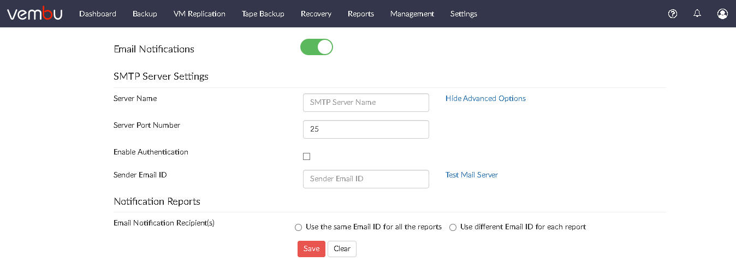Turn off the Email Notifications switch
736x279 pixels.
tap(317, 47)
